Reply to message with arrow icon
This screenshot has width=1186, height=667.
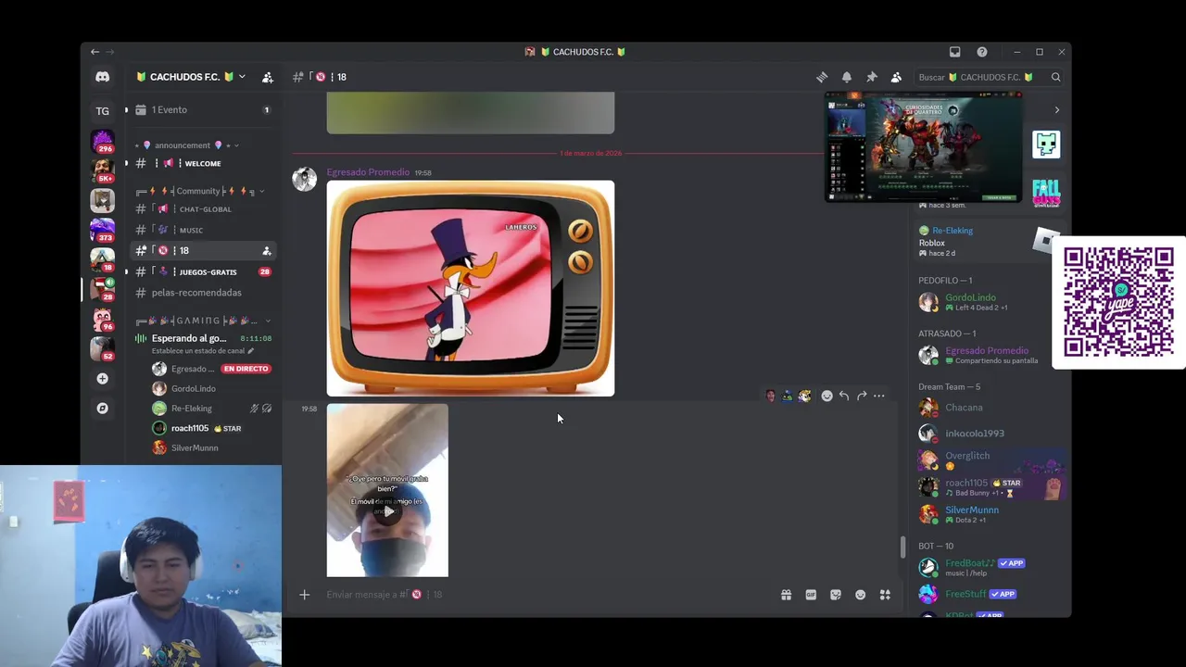click(844, 396)
